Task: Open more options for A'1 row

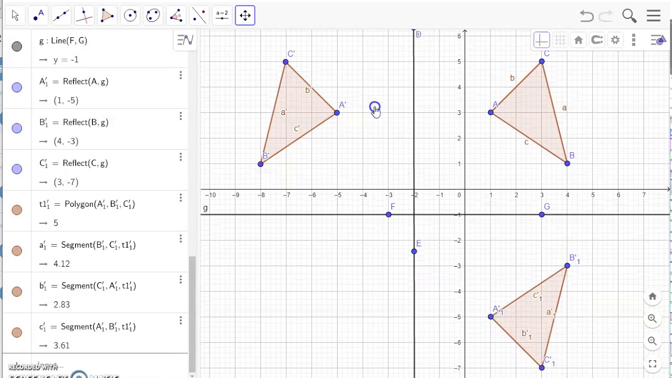Action: tap(181, 76)
